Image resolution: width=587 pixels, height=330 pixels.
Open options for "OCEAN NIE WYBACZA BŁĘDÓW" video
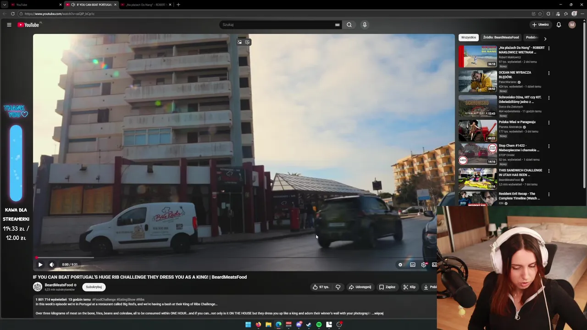(548, 73)
